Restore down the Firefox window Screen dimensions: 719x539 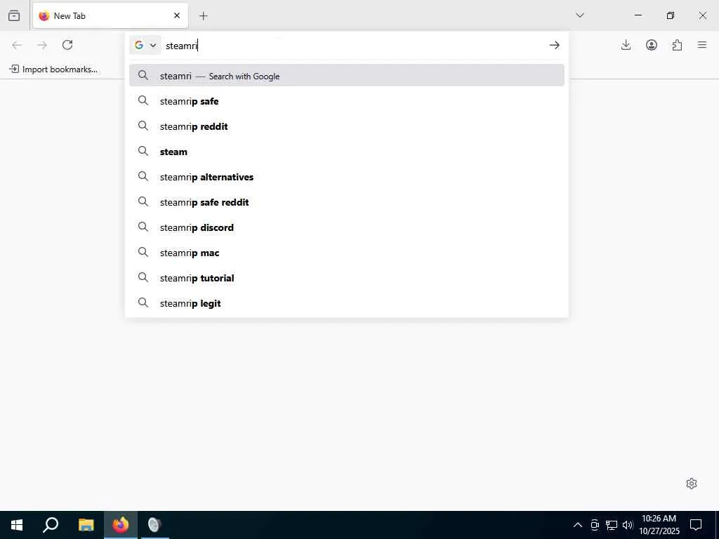click(x=671, y=15)
